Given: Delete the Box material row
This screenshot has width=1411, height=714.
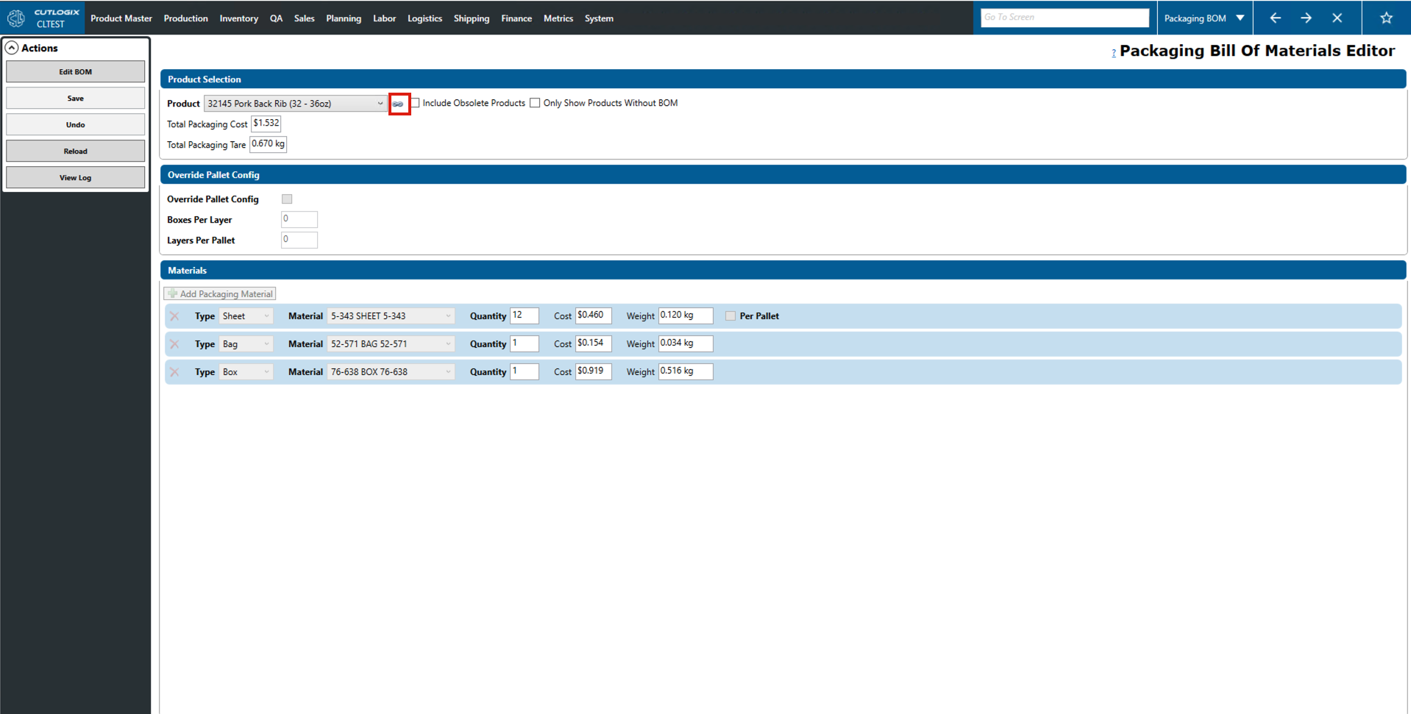Looking at the screenshot, I should 174,372.
